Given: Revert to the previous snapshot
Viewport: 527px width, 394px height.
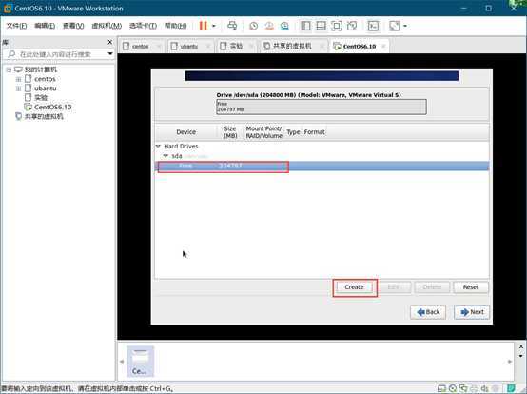Looking at the screenshot, I should (x=269, y=26).
